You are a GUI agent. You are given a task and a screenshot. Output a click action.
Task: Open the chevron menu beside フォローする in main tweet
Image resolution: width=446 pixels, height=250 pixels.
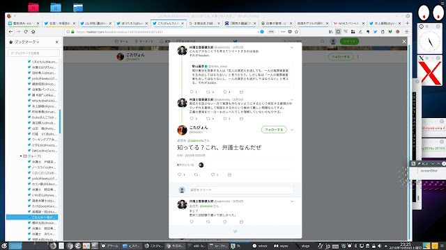pos(292,130)
